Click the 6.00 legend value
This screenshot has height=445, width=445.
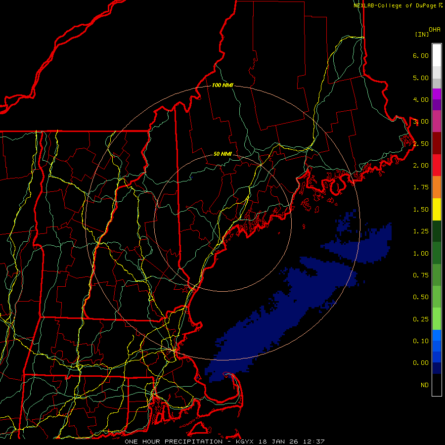421,55
